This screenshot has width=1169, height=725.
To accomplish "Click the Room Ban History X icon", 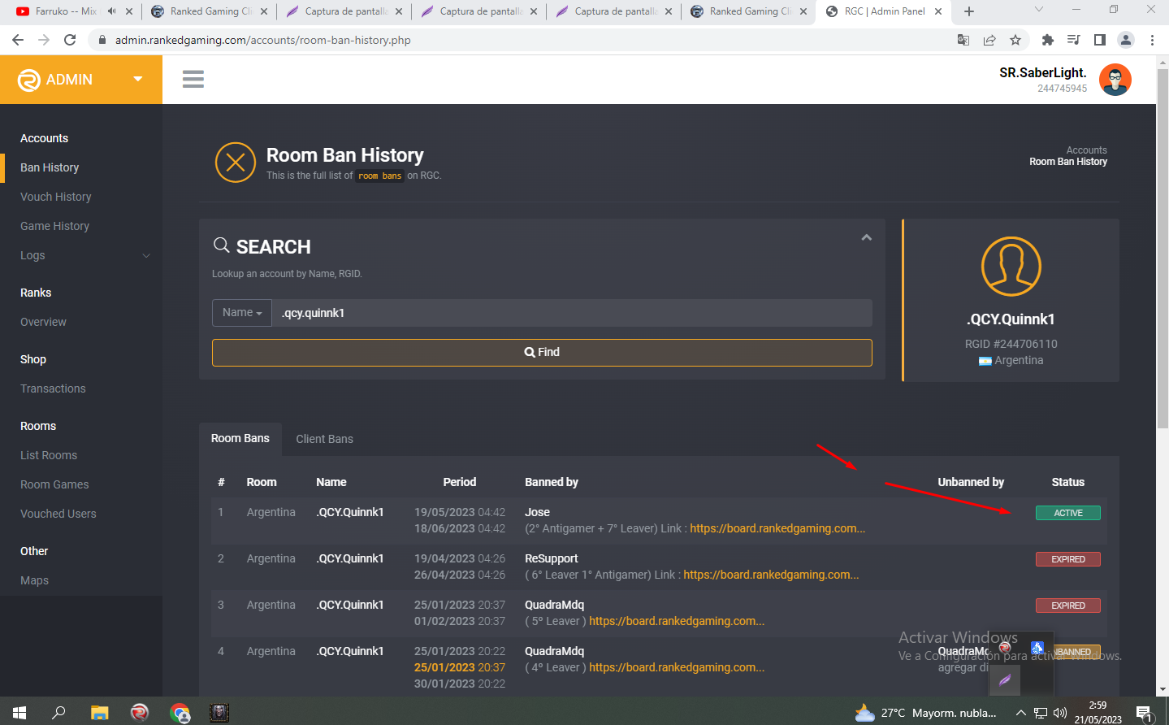I will coord(236,163).
